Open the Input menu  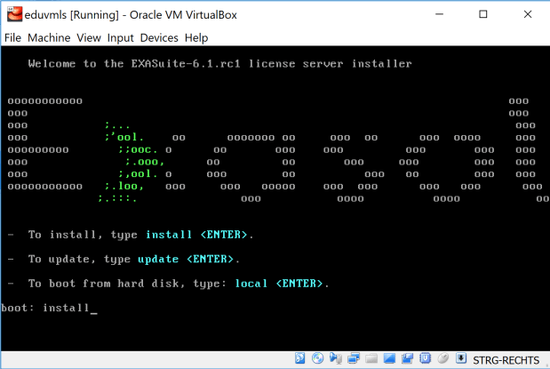[x=121, y=37]
